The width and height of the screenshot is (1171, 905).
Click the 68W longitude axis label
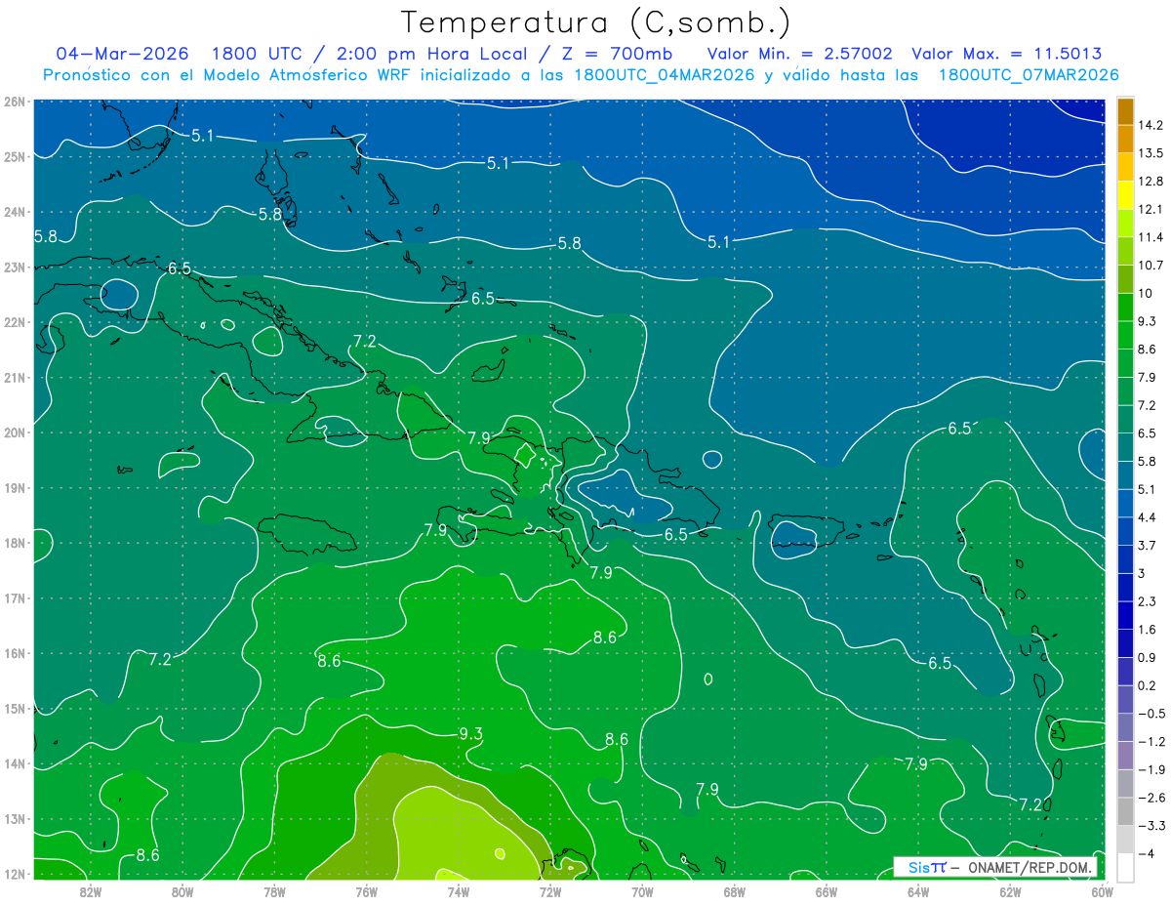pos(734,890)
